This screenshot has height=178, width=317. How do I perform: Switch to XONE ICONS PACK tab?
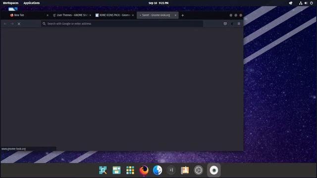click(114, 15)
